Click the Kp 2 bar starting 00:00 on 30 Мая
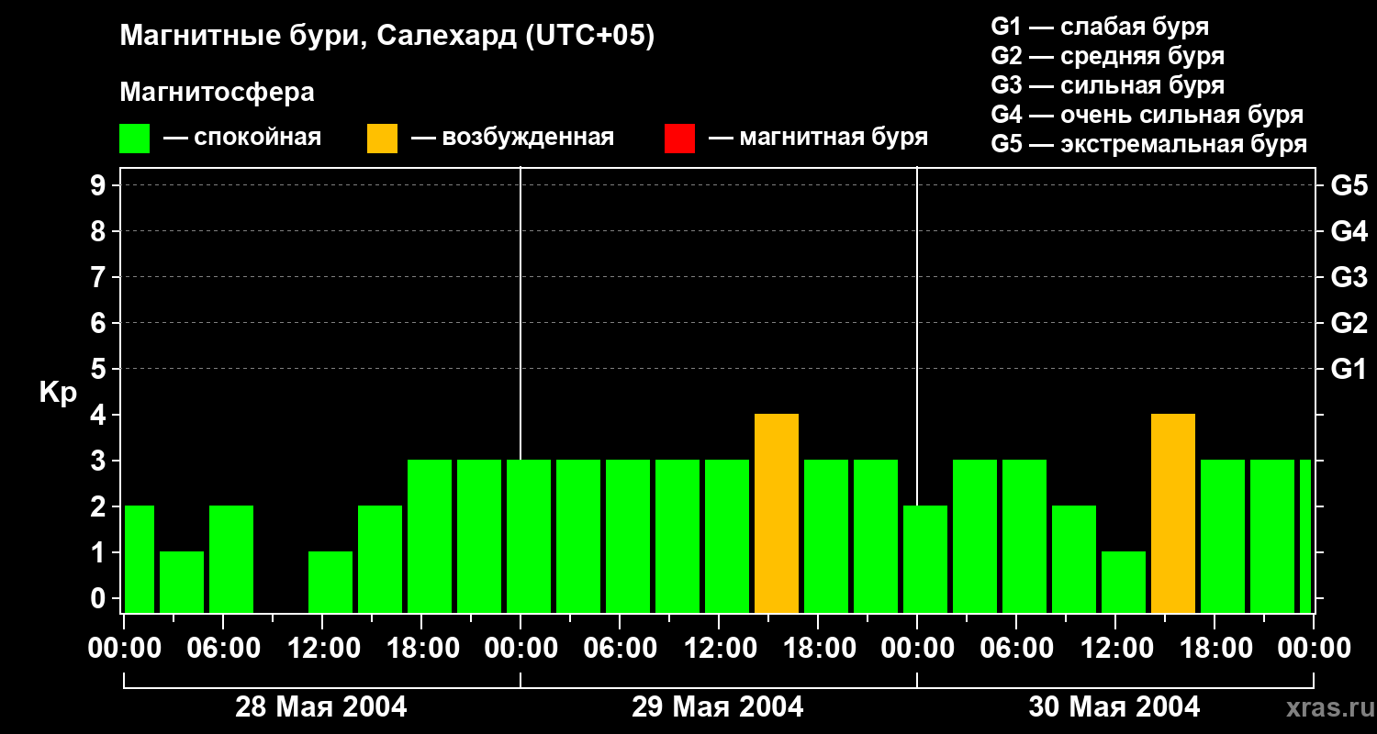 (925, 560)
